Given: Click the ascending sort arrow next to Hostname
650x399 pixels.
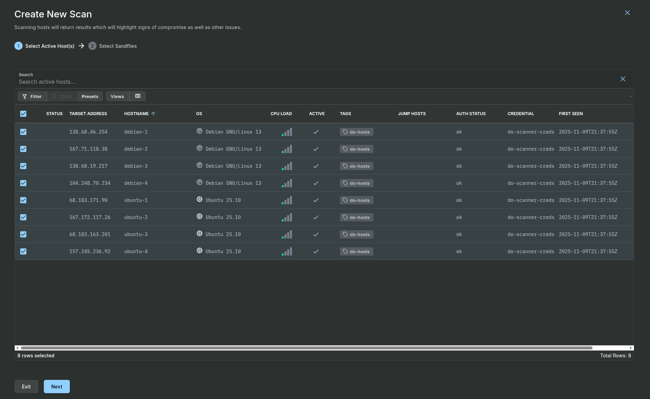Looking at the screenshot, I should pyautogui.click(x=154, y=113).
